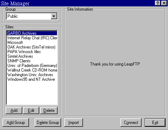Image resolution: width=168 pixels, height=130 pixels.
Task: Select PAPA Winsock files site
Action: [x=32, y=52]
